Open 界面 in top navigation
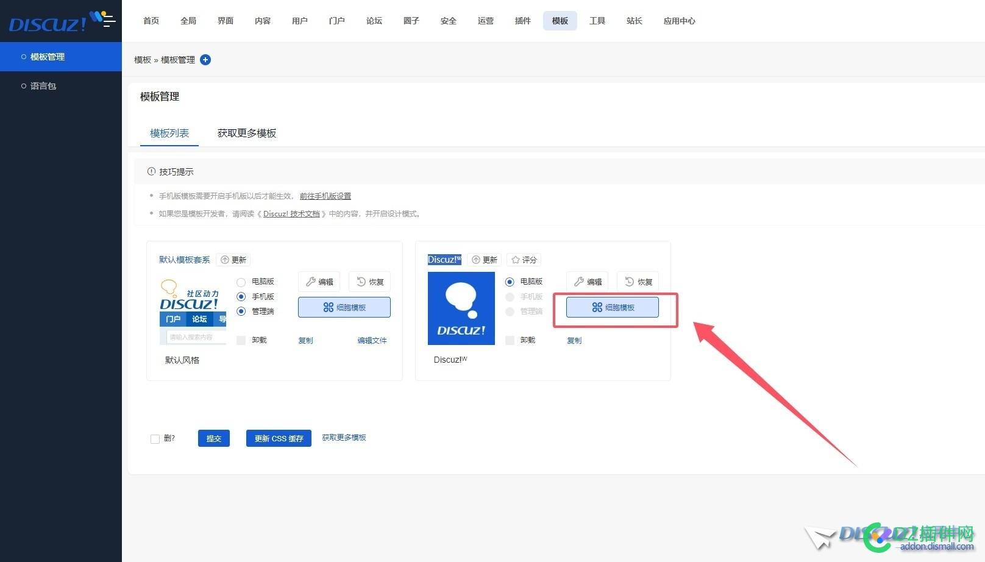 pyautogui.click(x=226, y=21)
